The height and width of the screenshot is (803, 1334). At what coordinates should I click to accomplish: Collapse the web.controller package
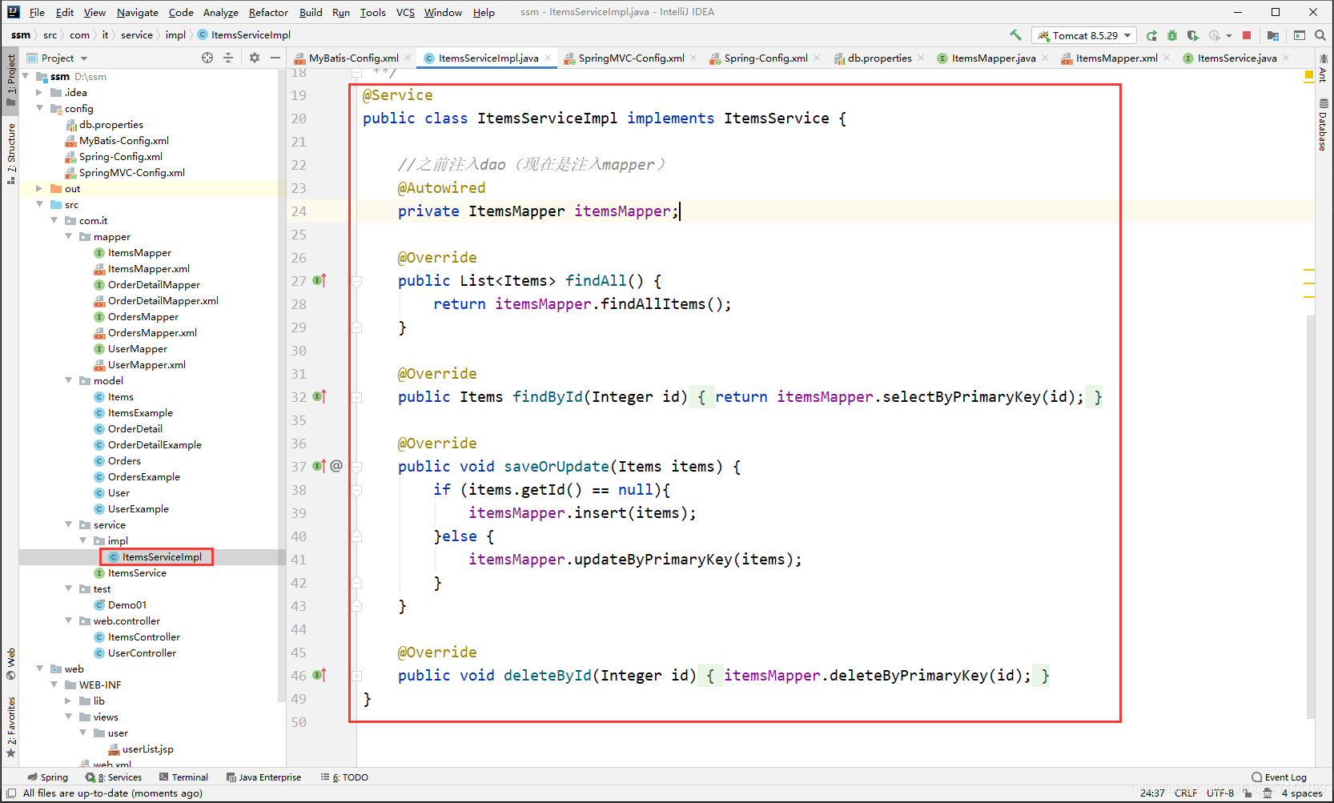(x=68, y=620)
